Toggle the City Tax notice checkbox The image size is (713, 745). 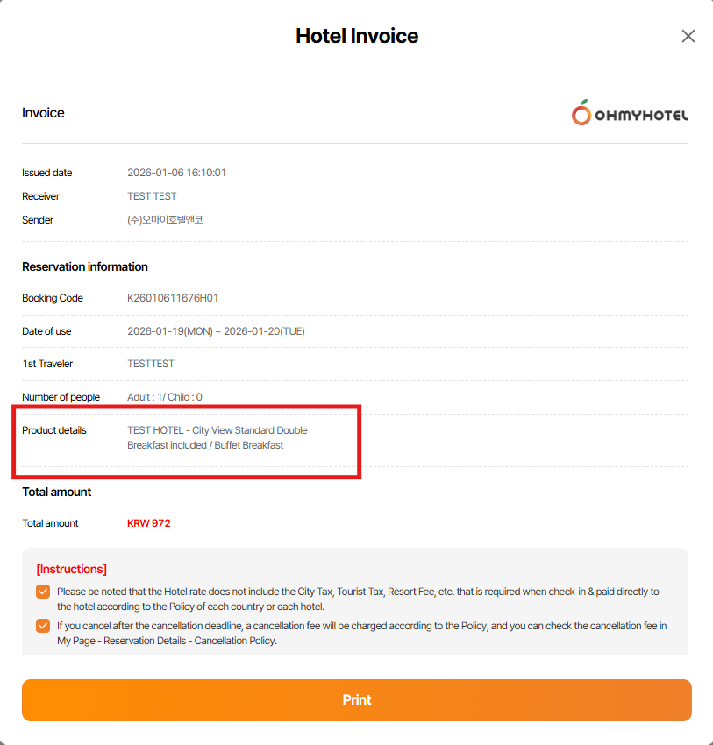click(x=43, y=592)
